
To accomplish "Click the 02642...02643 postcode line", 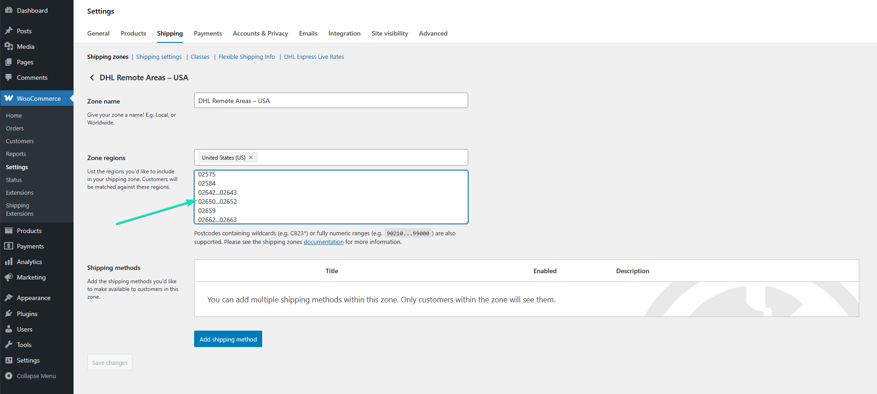I will click(x=217, y=192).
